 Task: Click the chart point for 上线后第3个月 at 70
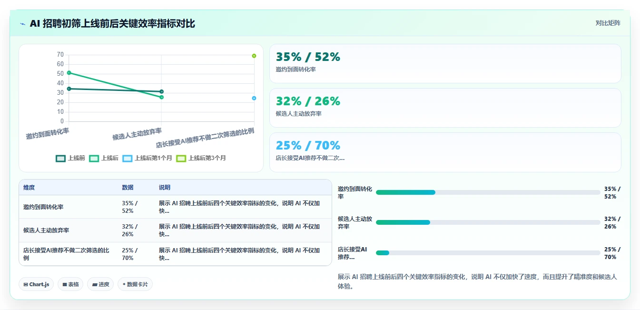point(254,56)
